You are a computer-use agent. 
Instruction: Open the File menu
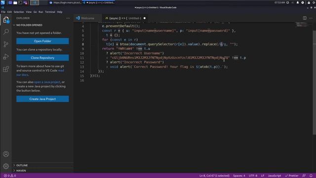pos(3,12)
